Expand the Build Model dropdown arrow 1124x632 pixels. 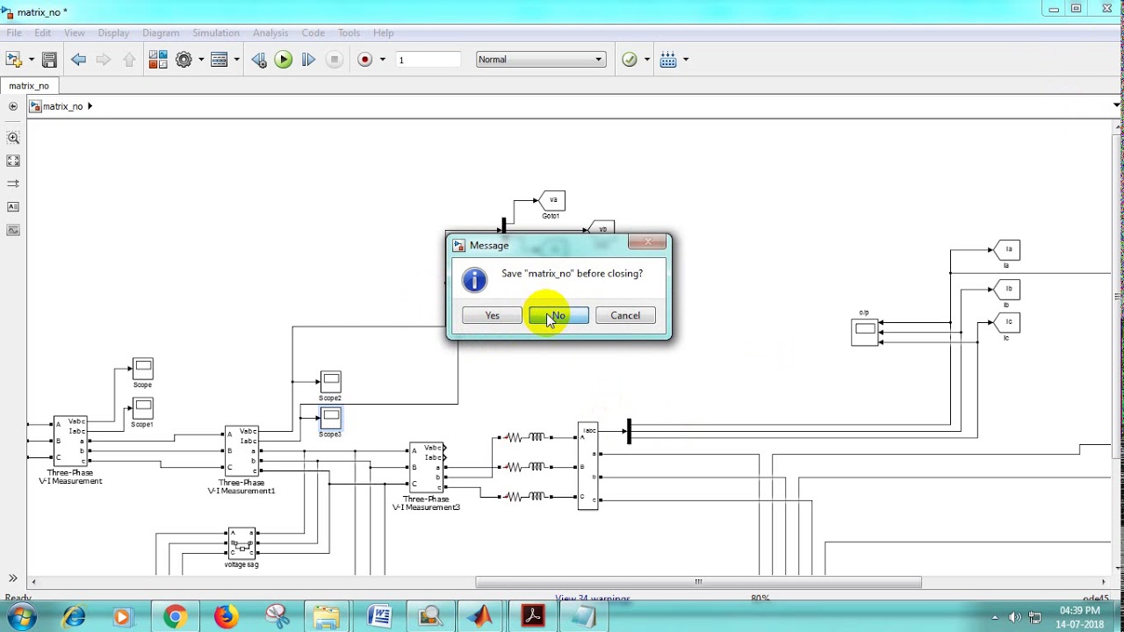(686, 60)
